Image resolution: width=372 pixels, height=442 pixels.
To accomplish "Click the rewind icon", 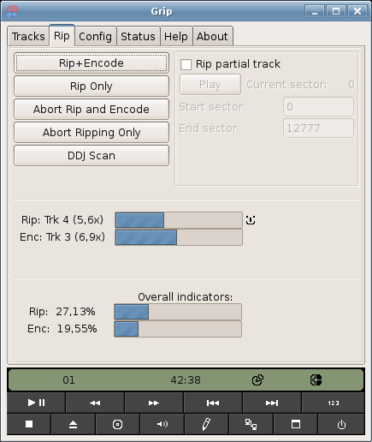I will click(x=95, y=403).
